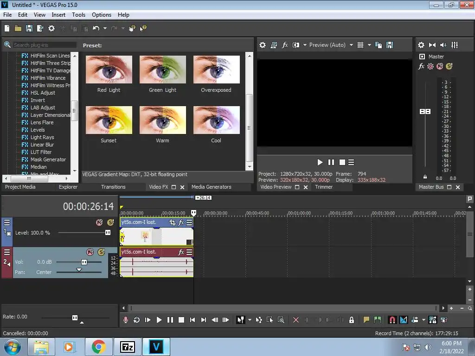Image resolution: width=475 pixels, height=356 pixels.
Task: Open Preview (Auto) quality dropdown
Action: coord(352,45)
